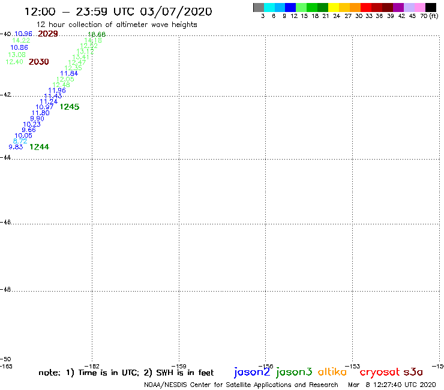
Task: Click the -46 latitude axis label
Action: point(6,222)
